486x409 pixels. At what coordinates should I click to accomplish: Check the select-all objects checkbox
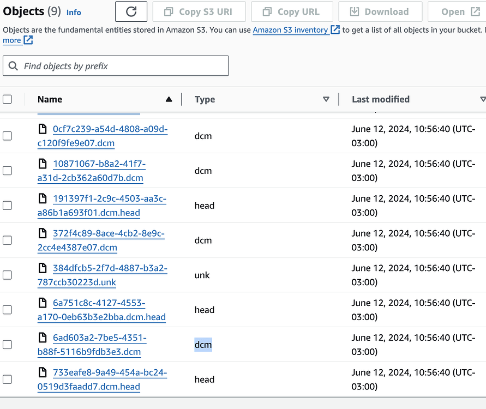point(8,99)
